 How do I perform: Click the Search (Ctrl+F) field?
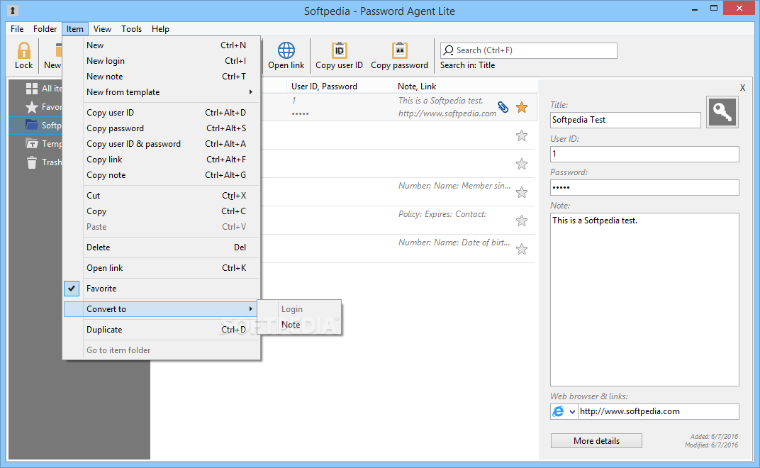point(528,50)
